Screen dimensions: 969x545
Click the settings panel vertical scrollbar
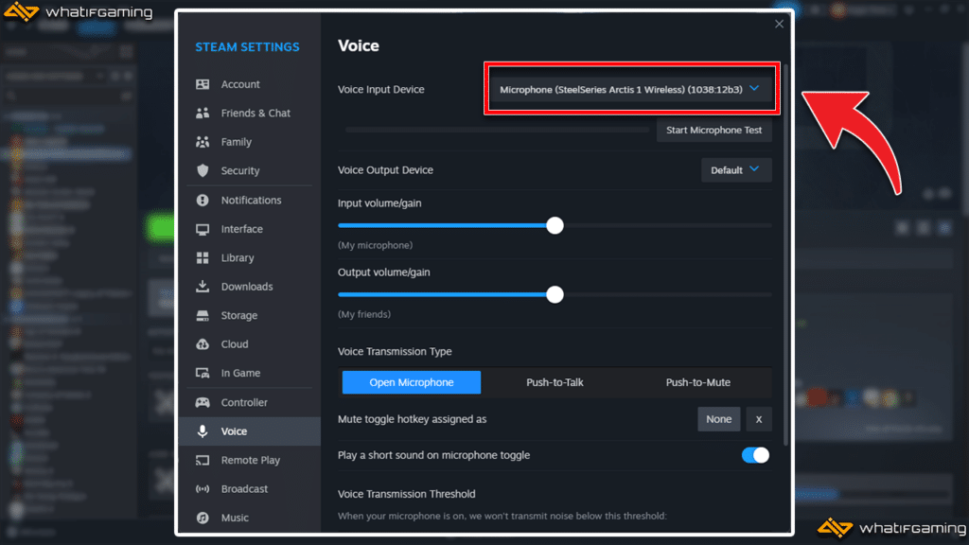[x=785, y=254]
